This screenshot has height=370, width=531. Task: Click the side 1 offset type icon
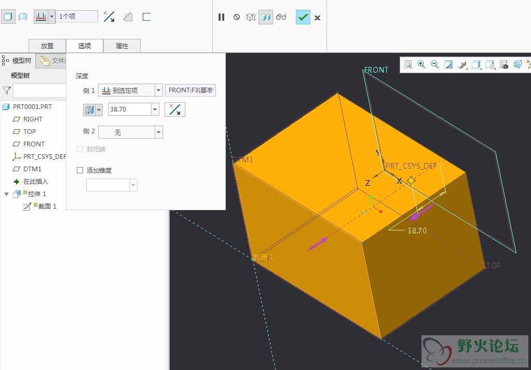point(89,109)
